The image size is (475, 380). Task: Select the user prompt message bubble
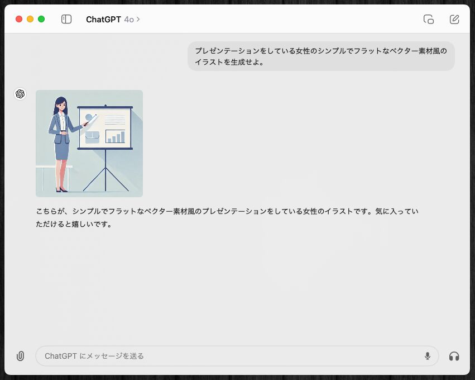321,56
